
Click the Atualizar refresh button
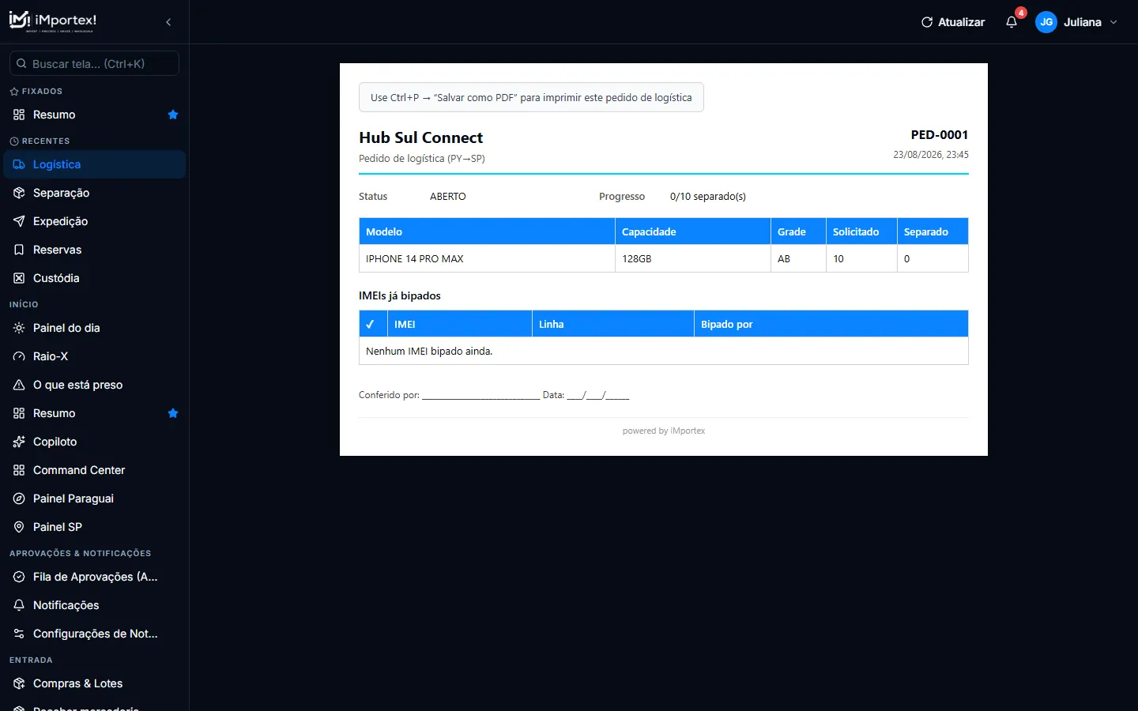(953, 22)
